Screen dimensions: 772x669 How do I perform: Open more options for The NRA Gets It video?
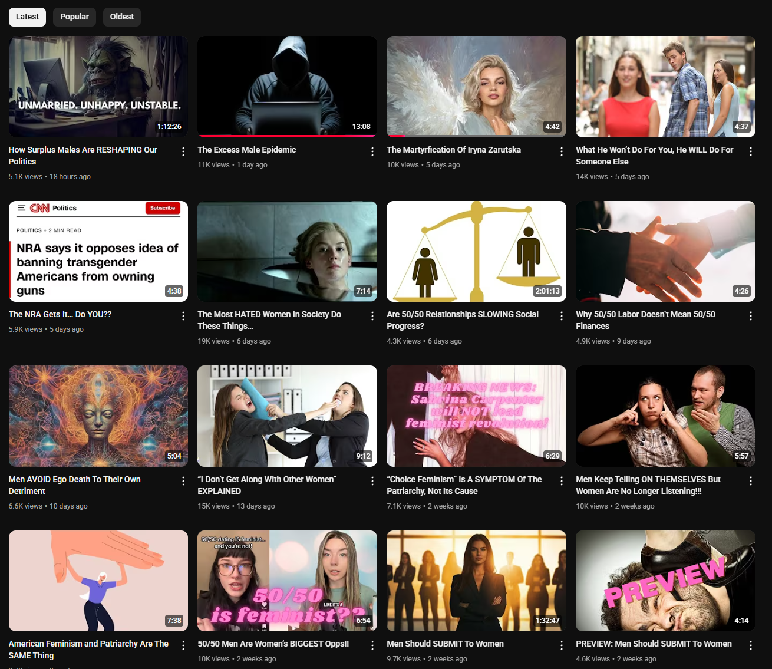pyautogui.click(x=183, y=316)
